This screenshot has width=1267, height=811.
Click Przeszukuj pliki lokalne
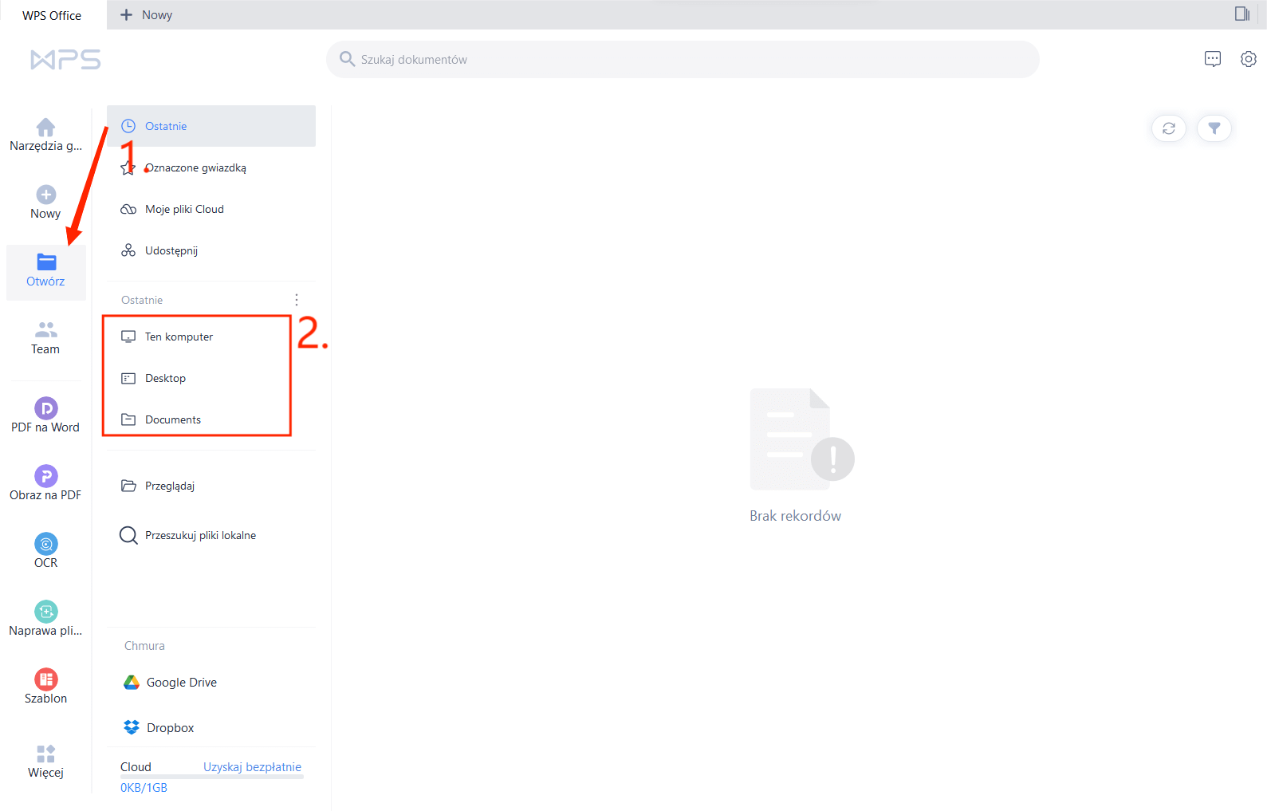coord(211,535)
